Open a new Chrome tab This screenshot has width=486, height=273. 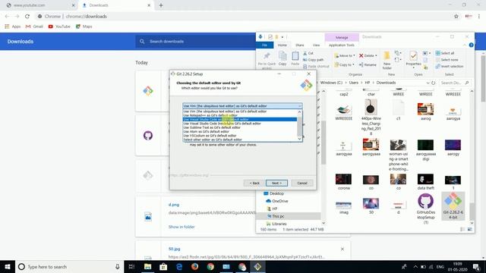pyautogui.click(x=161, y=5)
